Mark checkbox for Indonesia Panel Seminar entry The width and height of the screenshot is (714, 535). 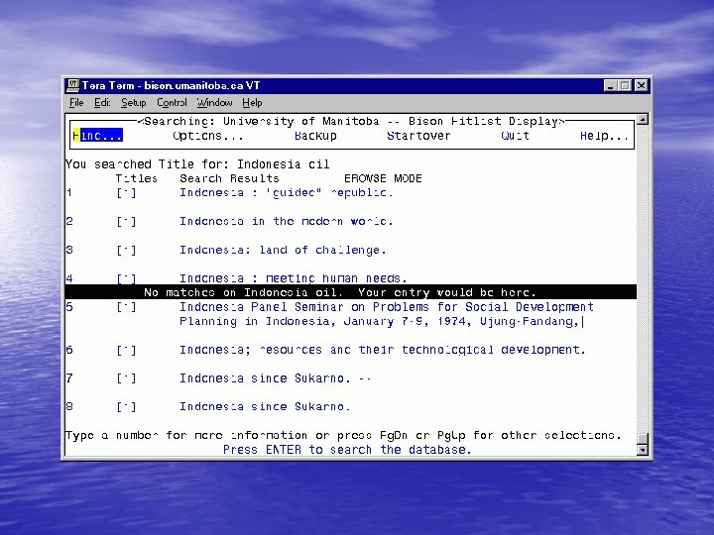[x=126, y=307]
